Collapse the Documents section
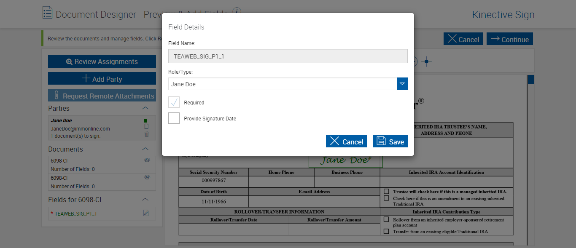 (x=145, y=149)
